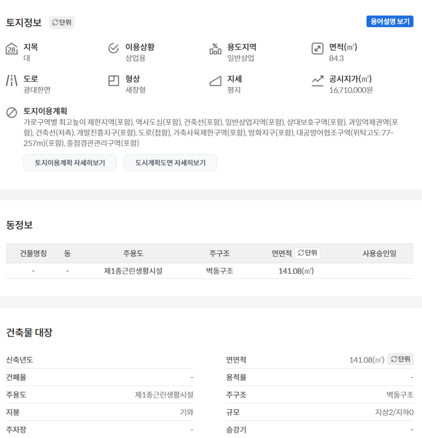Image resolution: width=422 pixels, height=438 pixels.
Task: Click the 지상2/지하0 scale value
Action: click(x=394, y=412)
